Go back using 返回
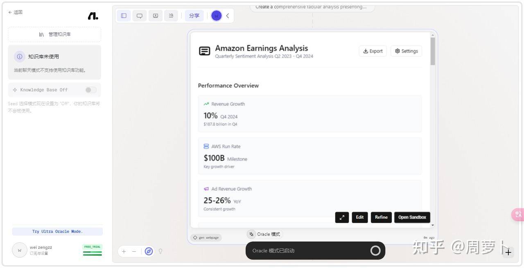 (x=16, y=12)
